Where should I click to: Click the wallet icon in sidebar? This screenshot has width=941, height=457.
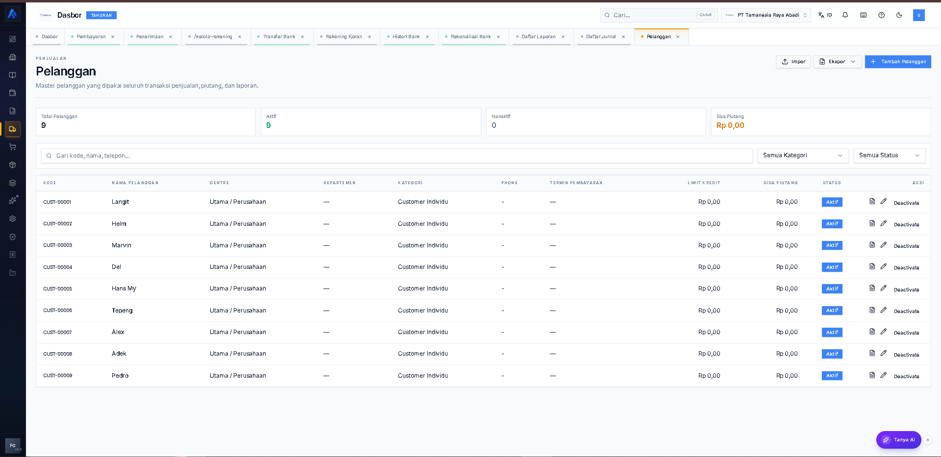(x=13, y=93)
